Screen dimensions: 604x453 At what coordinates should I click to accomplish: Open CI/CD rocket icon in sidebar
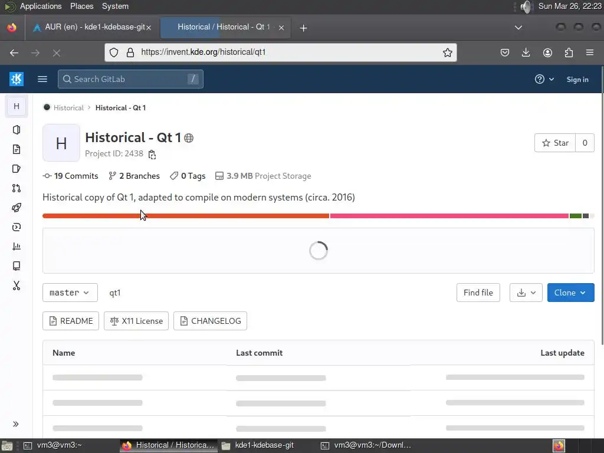[x=17, y=208]
